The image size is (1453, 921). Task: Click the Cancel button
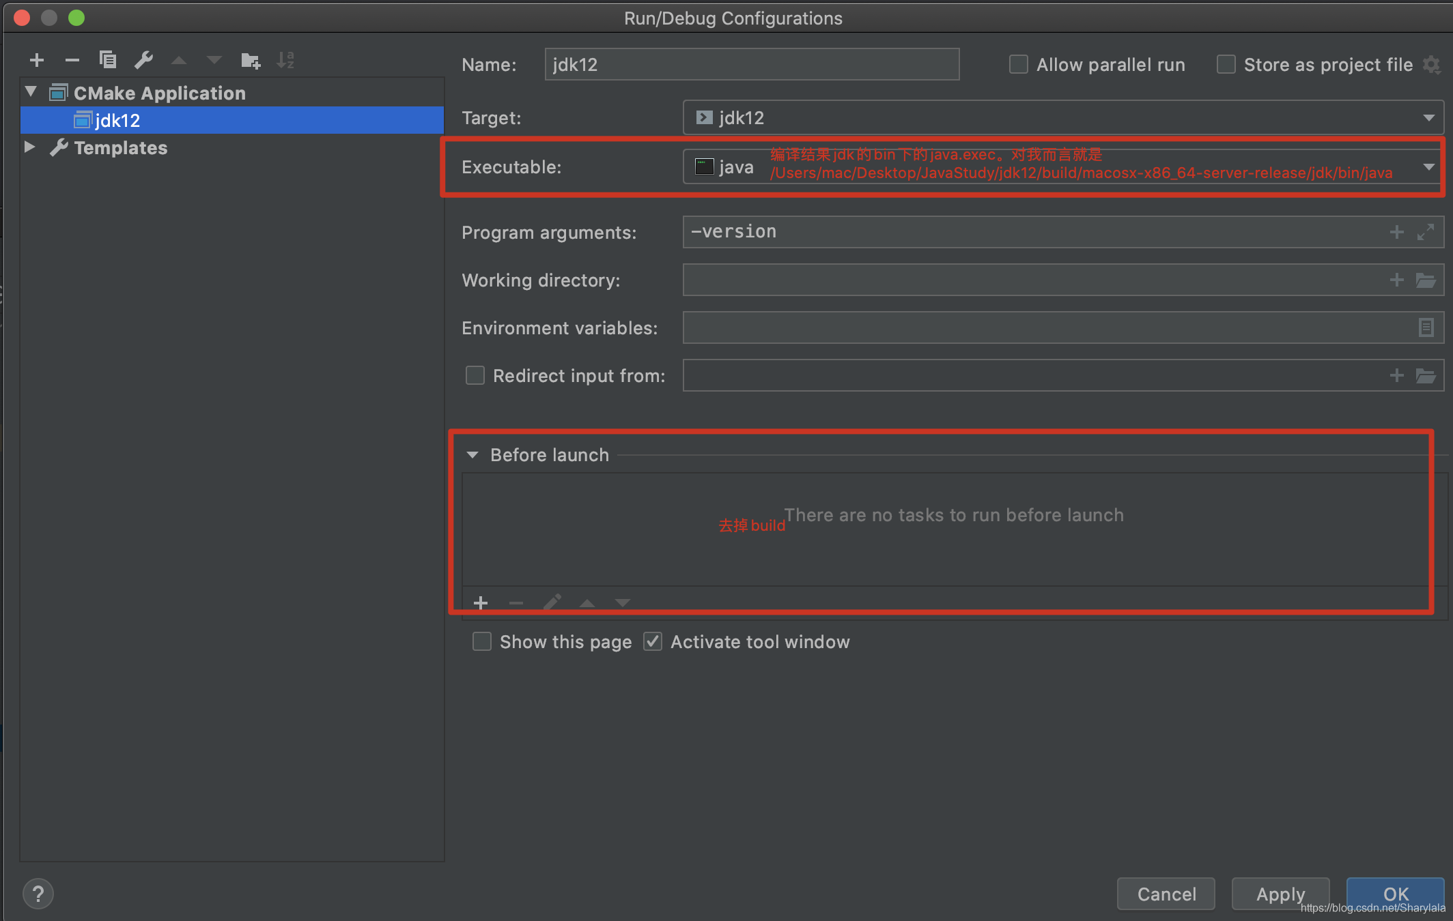(1166, 894)
